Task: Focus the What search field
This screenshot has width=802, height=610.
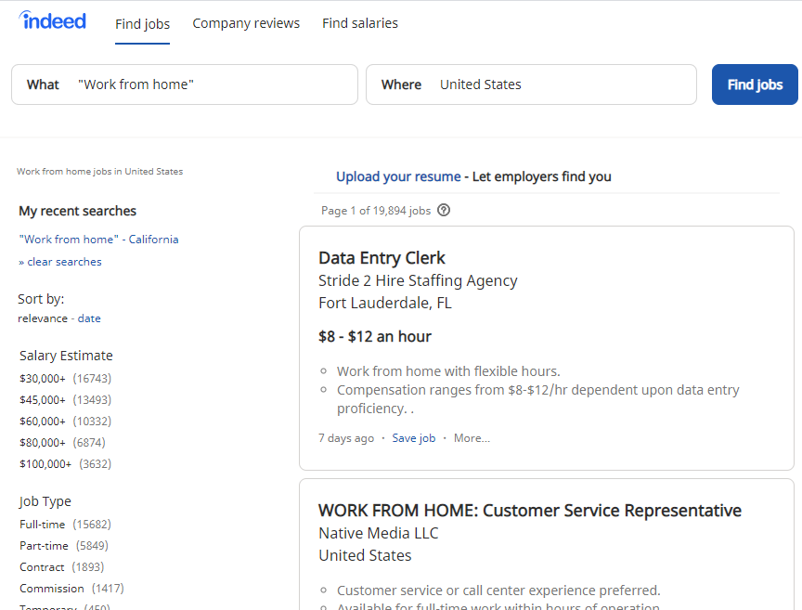Action: click(185, 84)
